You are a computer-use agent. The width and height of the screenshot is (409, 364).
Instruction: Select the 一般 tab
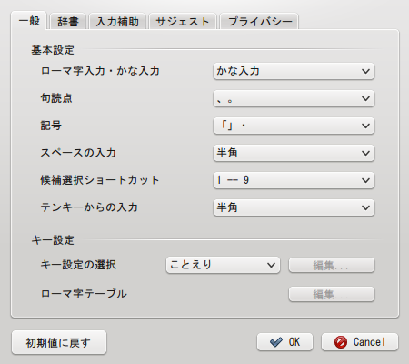29,21
